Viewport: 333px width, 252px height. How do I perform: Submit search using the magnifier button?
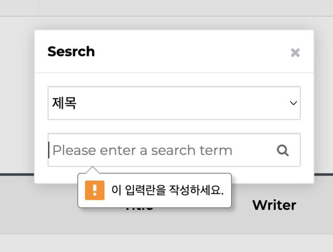click(283, 150)
